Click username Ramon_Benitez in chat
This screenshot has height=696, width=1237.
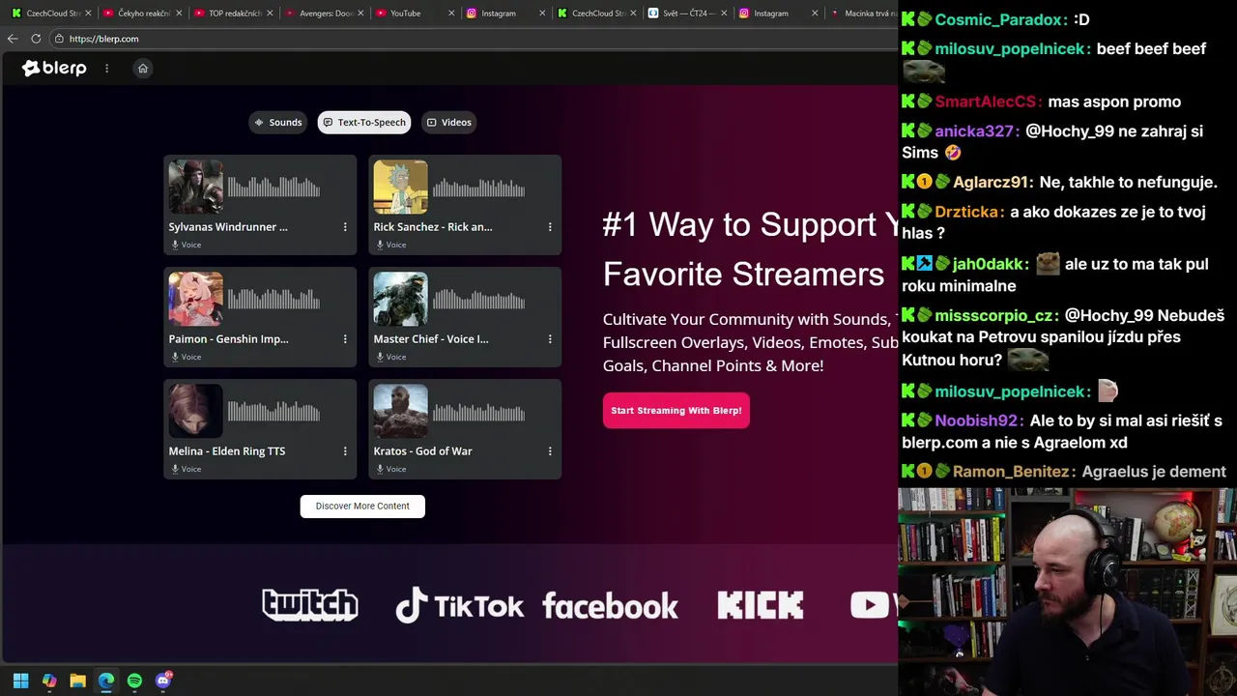coord(1012,472)
